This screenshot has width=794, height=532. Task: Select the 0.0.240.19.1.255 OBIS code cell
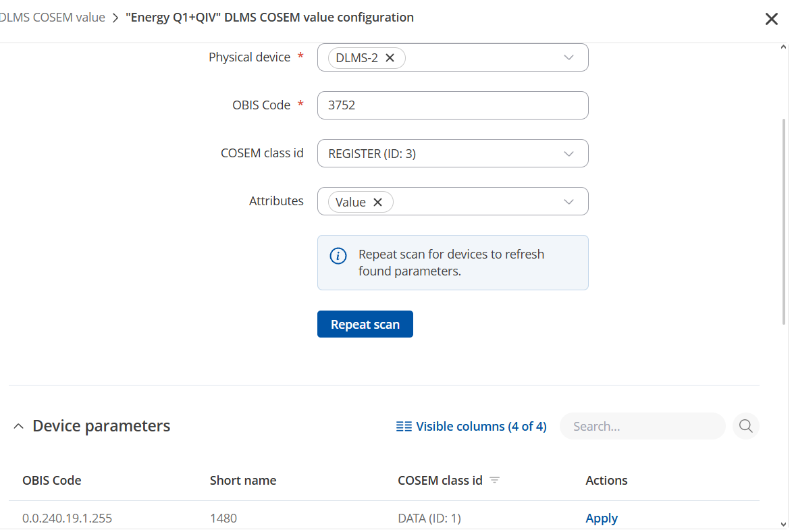67,518
